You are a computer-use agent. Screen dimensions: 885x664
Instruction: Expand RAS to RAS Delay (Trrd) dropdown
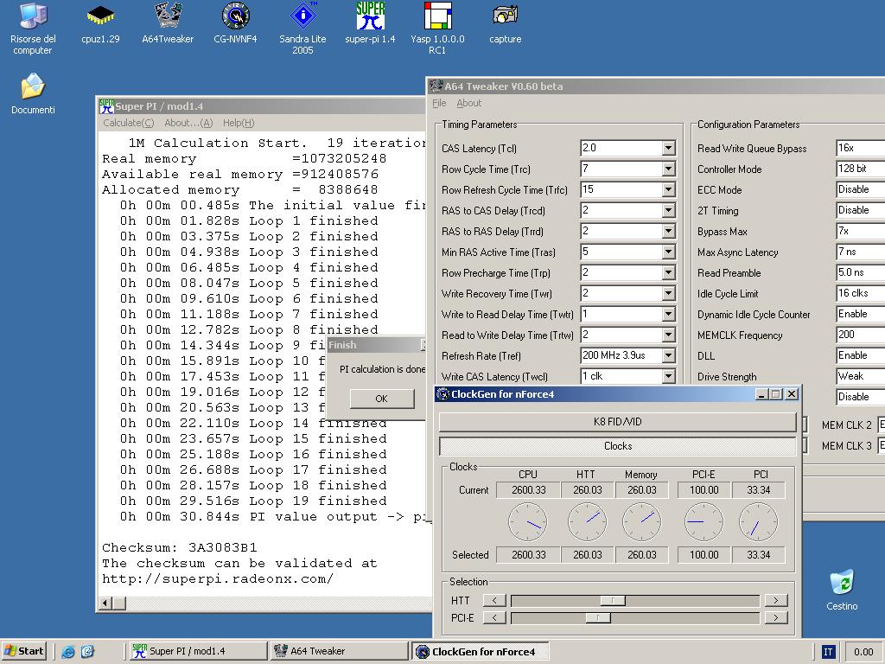click(x=668, y=231)
